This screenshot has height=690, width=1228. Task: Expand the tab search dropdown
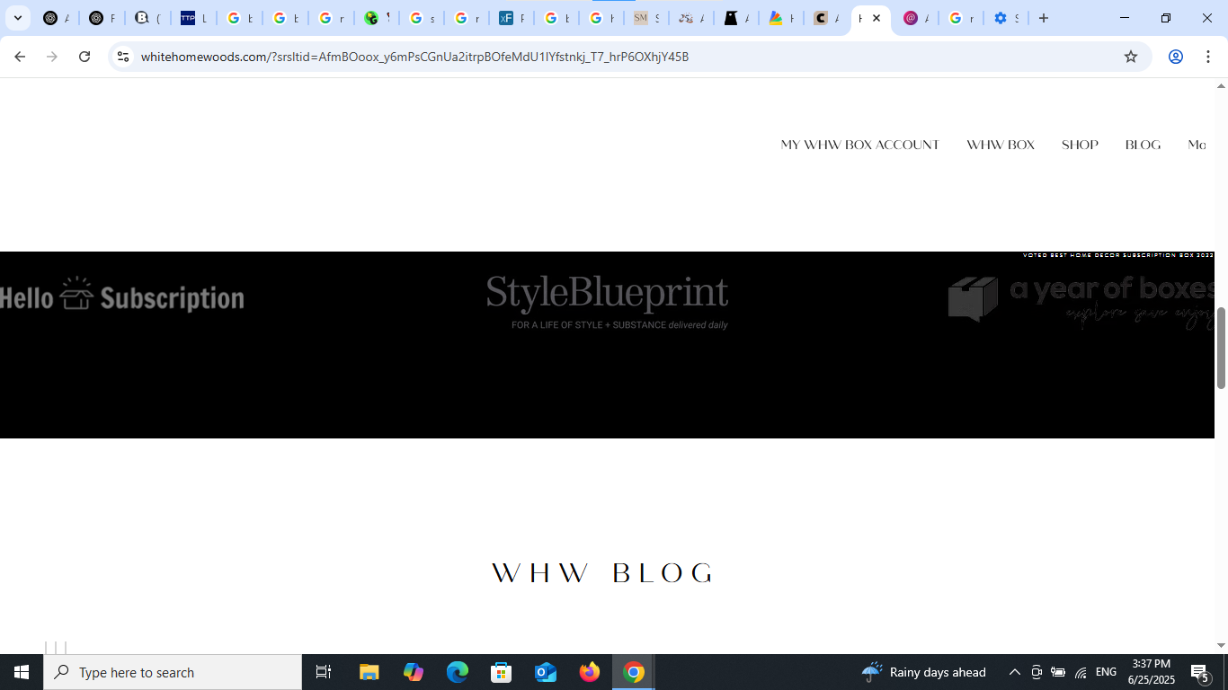click(18, 18)
